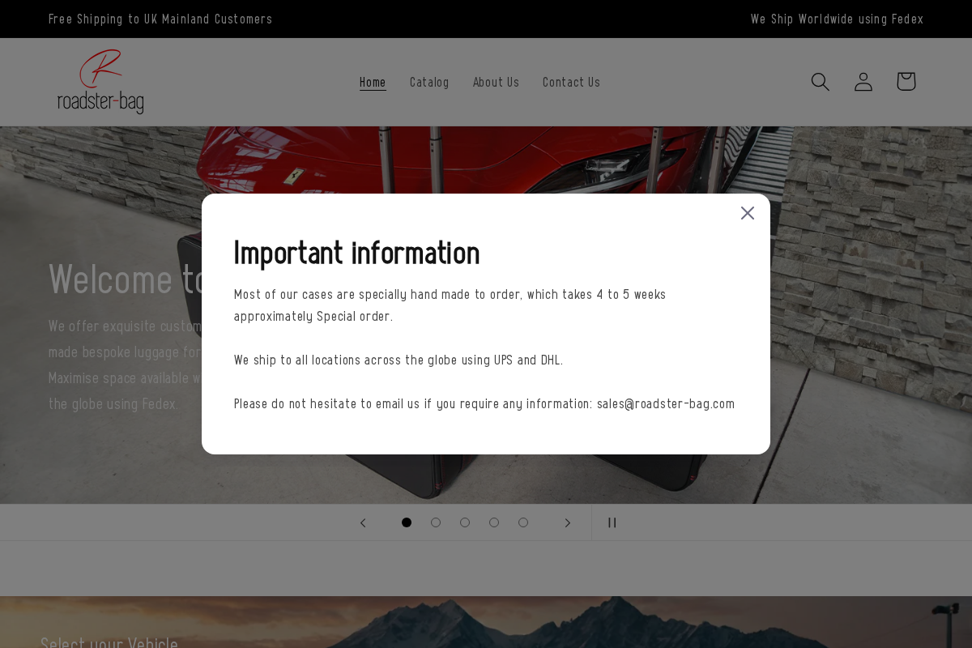This screenshot has width=972, height=648.
Task: Select the third carousel dot
Action: click(x=465, y=522)
